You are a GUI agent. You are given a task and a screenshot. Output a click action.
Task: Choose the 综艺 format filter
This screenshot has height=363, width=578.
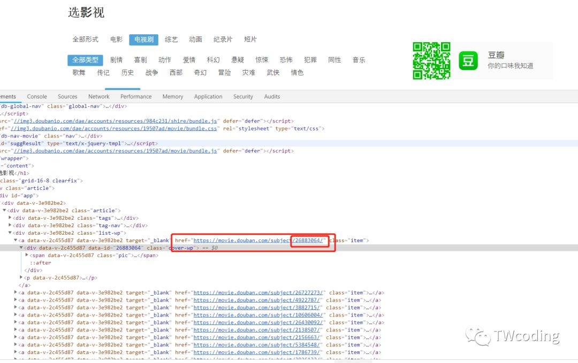(x=171, y=40)
